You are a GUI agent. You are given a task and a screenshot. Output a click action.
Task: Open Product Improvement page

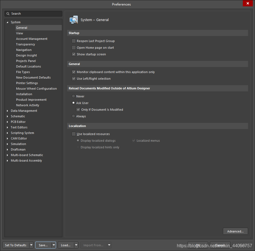point(31,100)
